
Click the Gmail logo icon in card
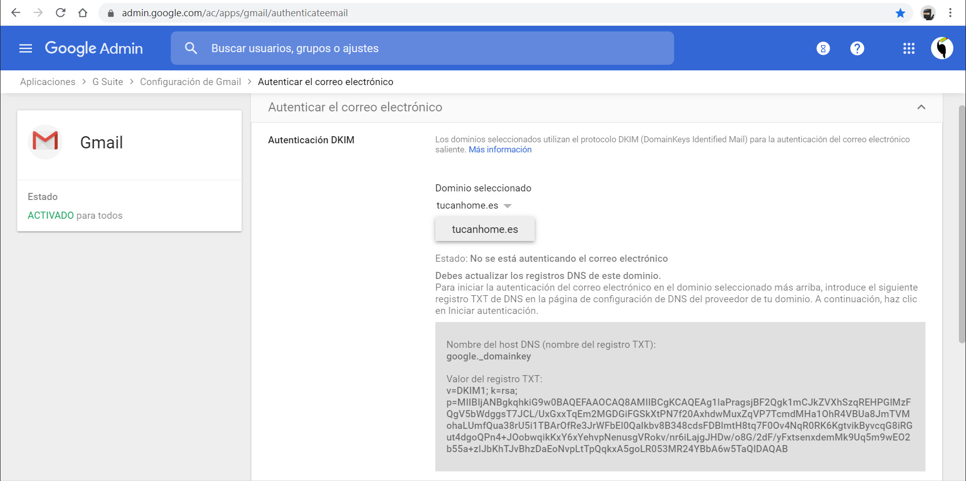click(45, 142)
